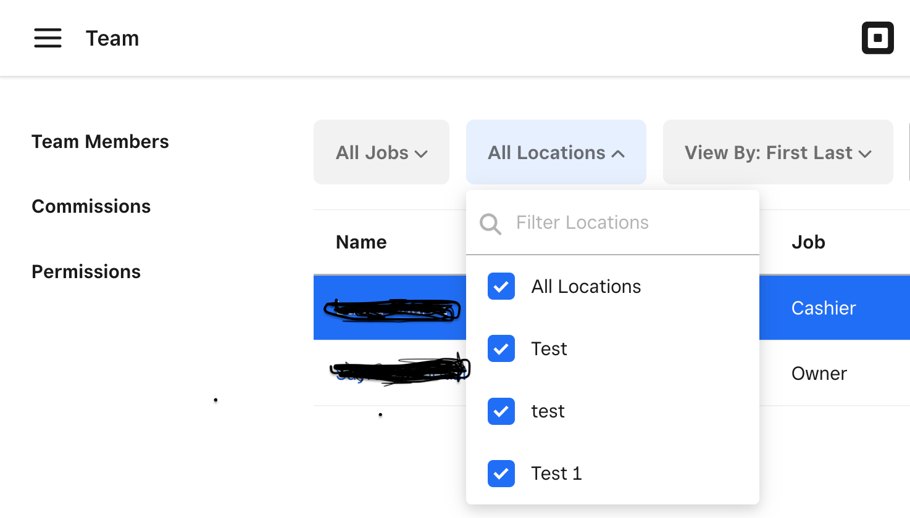Toggle the capitalized Test location checkbox

[x=501, y=349]
